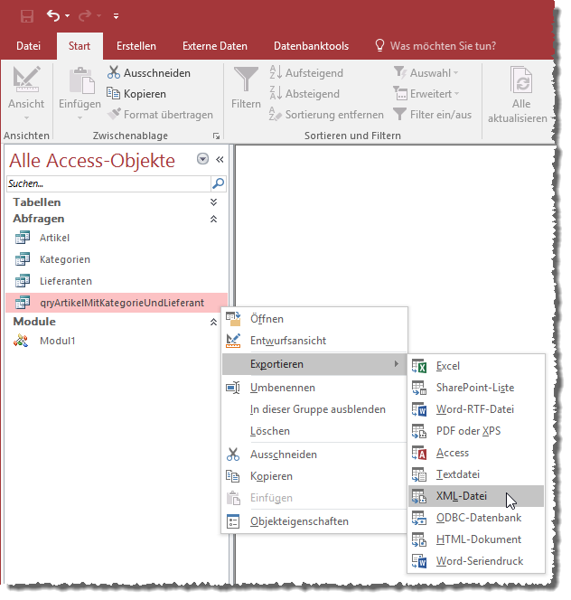Export as HTML-Dokument
Image resolution: width=571 pixels, height=600 pixels.
coord(476,539)
